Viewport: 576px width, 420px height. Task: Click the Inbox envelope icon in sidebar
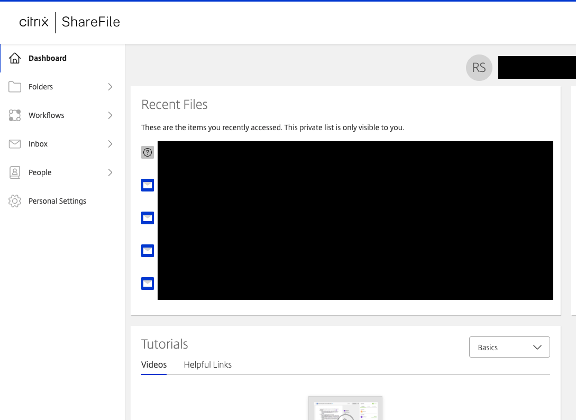click(15, 144)
